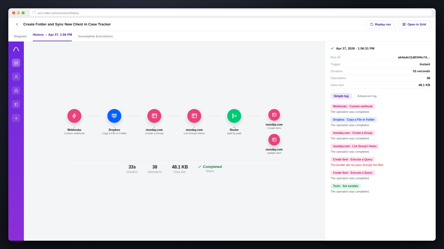
Task: Open the Incomplete Executions tab
Action: pos(95,36)
